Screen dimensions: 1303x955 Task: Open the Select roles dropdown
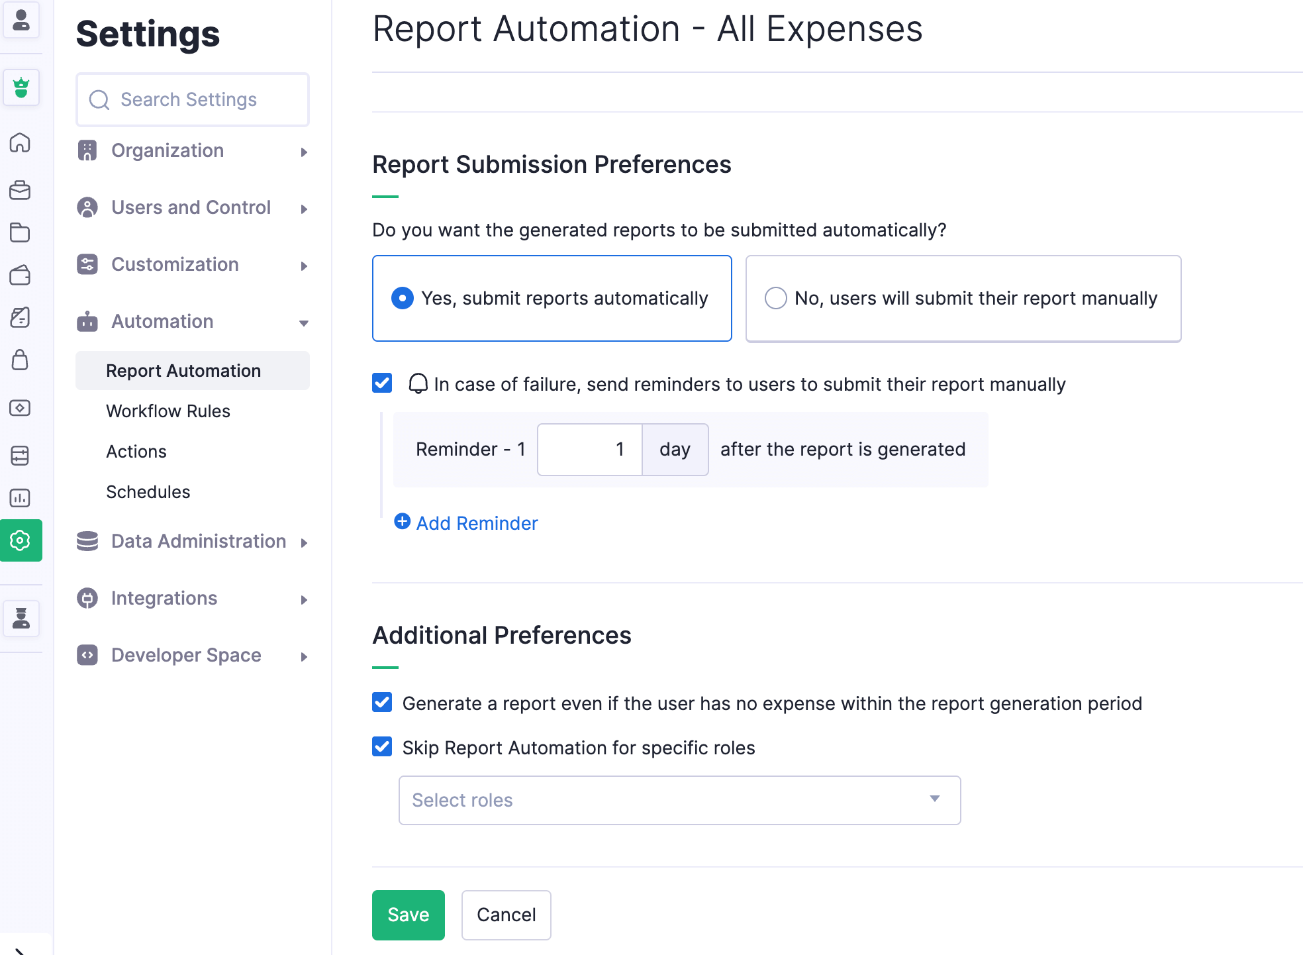pos(679,800)
